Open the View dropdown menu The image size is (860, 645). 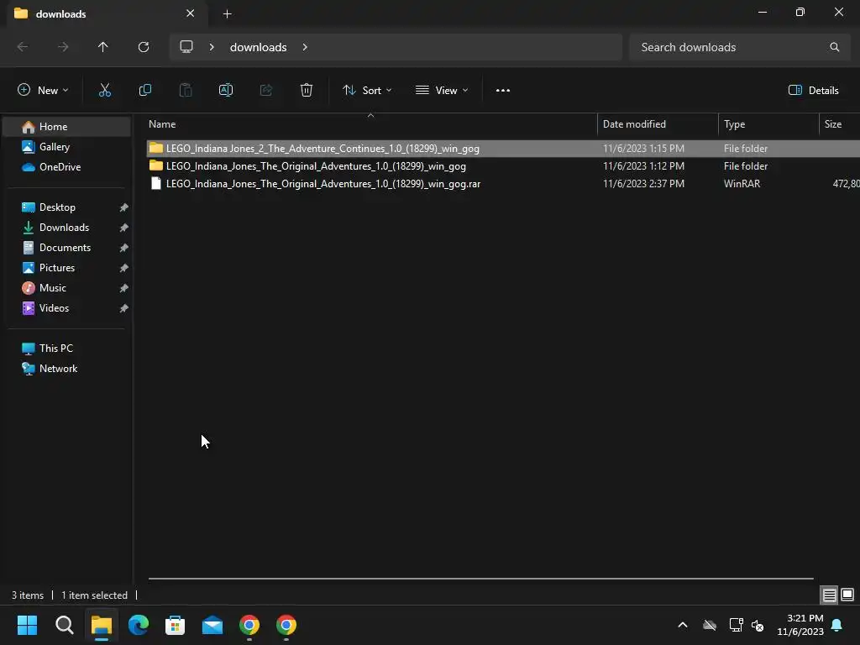point(442,91)
